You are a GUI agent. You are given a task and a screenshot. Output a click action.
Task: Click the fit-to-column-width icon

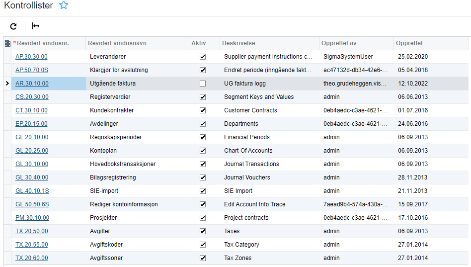[x=36, y=26]
